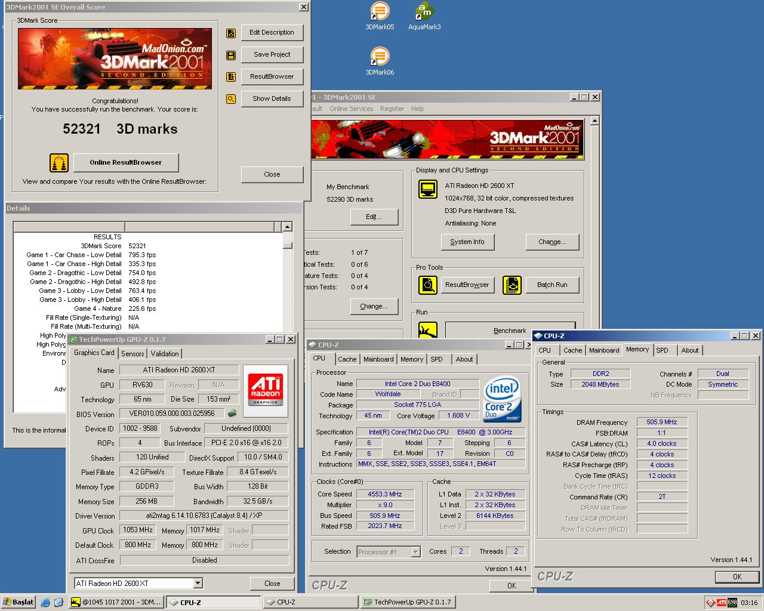Click Change button in Display and CPU Settings

click(x=552, y=242)
